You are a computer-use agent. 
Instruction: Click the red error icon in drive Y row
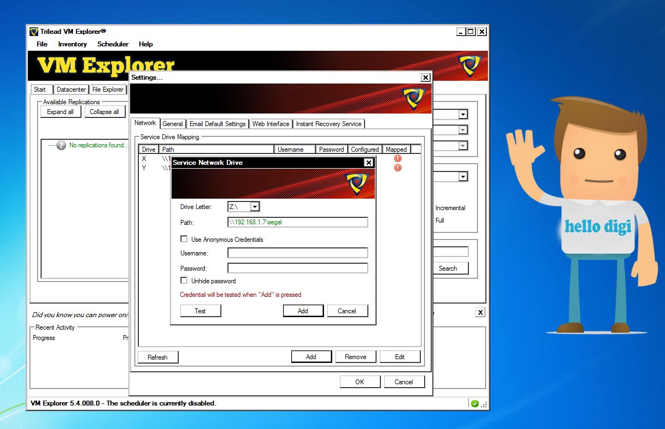point(397,168)
